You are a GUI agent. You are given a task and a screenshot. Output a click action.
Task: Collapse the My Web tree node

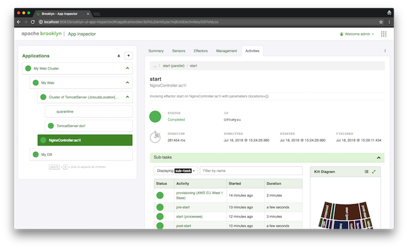(127, 83)
